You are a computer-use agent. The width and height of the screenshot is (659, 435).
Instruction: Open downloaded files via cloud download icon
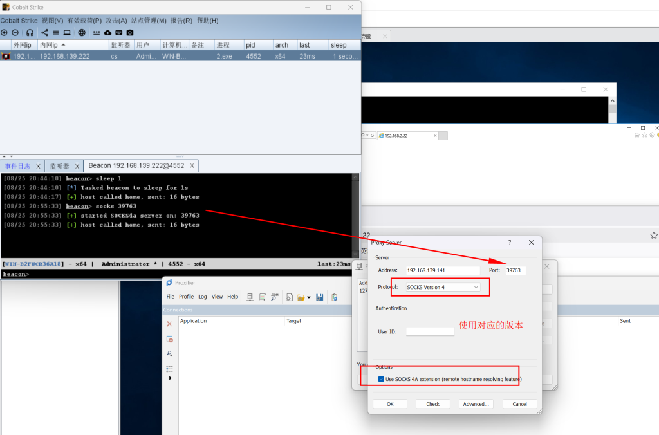pyautogui.click(x=107, y=32)
